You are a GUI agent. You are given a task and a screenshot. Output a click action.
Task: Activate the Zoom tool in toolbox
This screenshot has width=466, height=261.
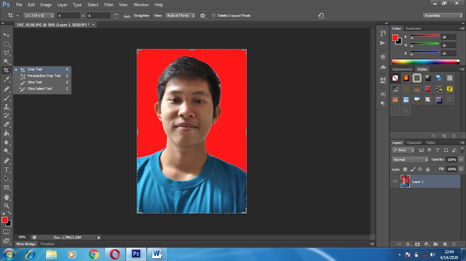pyautogui.click(x=7, y=206)
